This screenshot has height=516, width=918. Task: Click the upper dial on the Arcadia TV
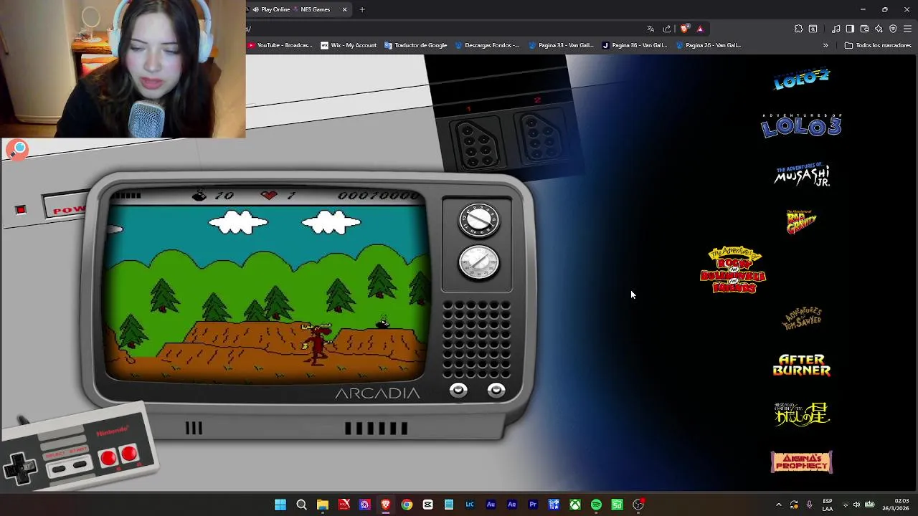click(478, 220)
